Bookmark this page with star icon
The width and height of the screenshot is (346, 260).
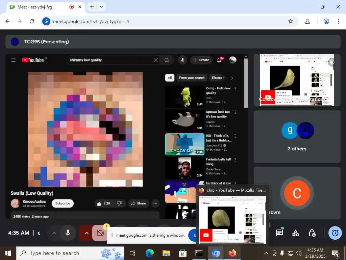pyautogui.click(x=291, y=21)
